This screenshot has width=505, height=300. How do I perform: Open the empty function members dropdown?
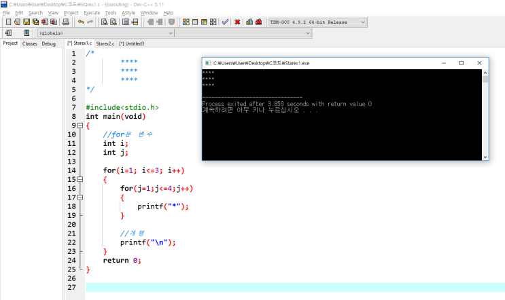tap(243, 33)
